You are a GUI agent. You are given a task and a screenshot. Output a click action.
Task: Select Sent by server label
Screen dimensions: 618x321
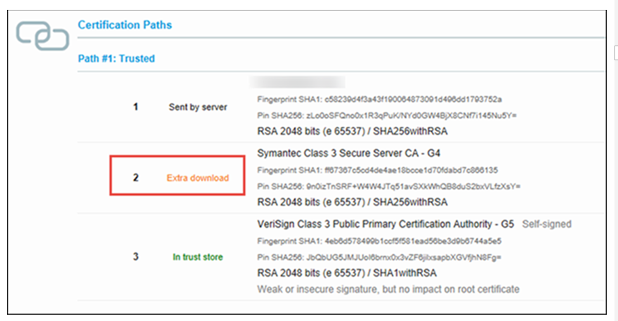tap(198, 107)
